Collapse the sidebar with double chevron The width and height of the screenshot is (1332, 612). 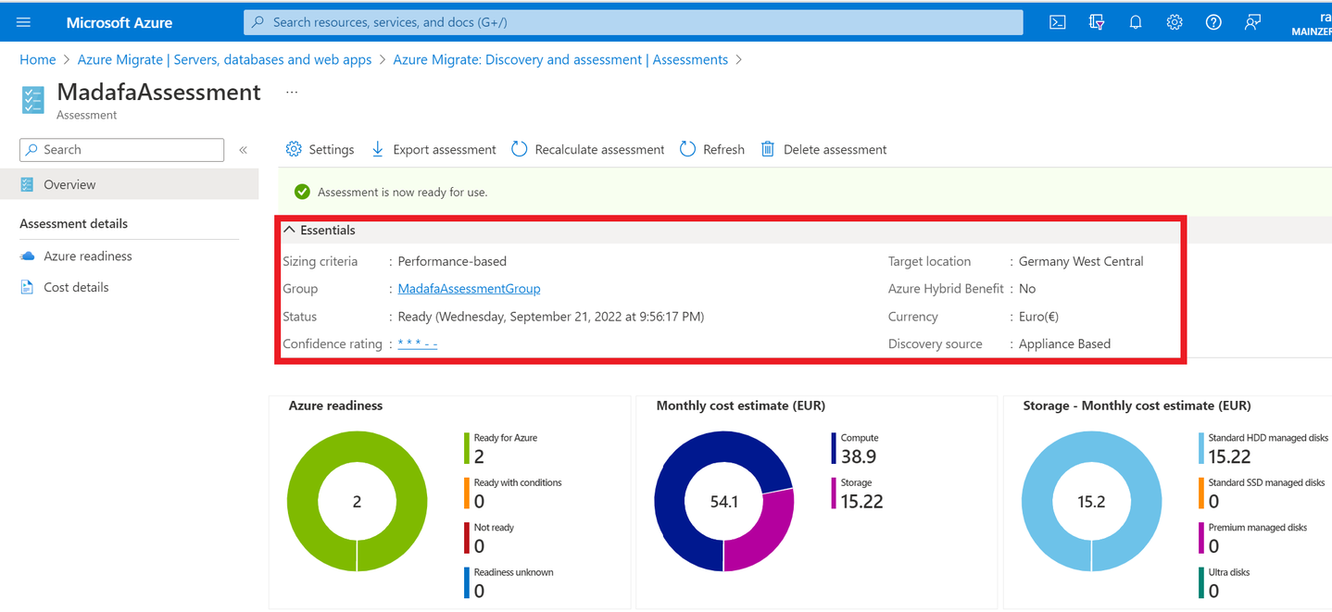coord(244,150)
